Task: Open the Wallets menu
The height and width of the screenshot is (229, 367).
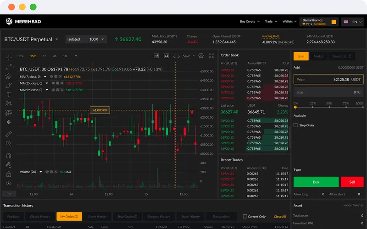Action: pyautogui.click(x=289, y=22)
